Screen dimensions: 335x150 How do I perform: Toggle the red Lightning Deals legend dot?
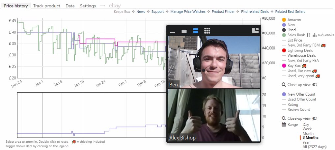pos(284,50)
